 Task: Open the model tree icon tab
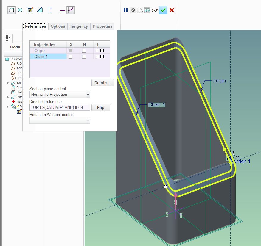pyautogui.click(x=8, y=38)
